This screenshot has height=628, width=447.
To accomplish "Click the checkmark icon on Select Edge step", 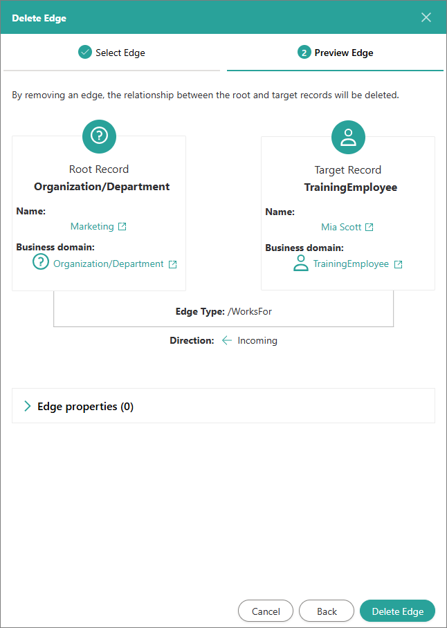I will (85, 53).
